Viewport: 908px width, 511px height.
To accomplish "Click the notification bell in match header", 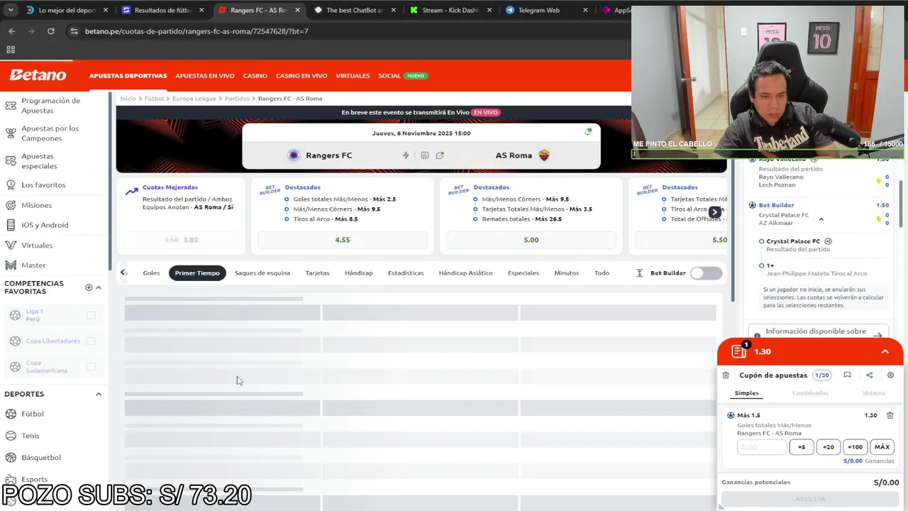I will coord(588,132).
